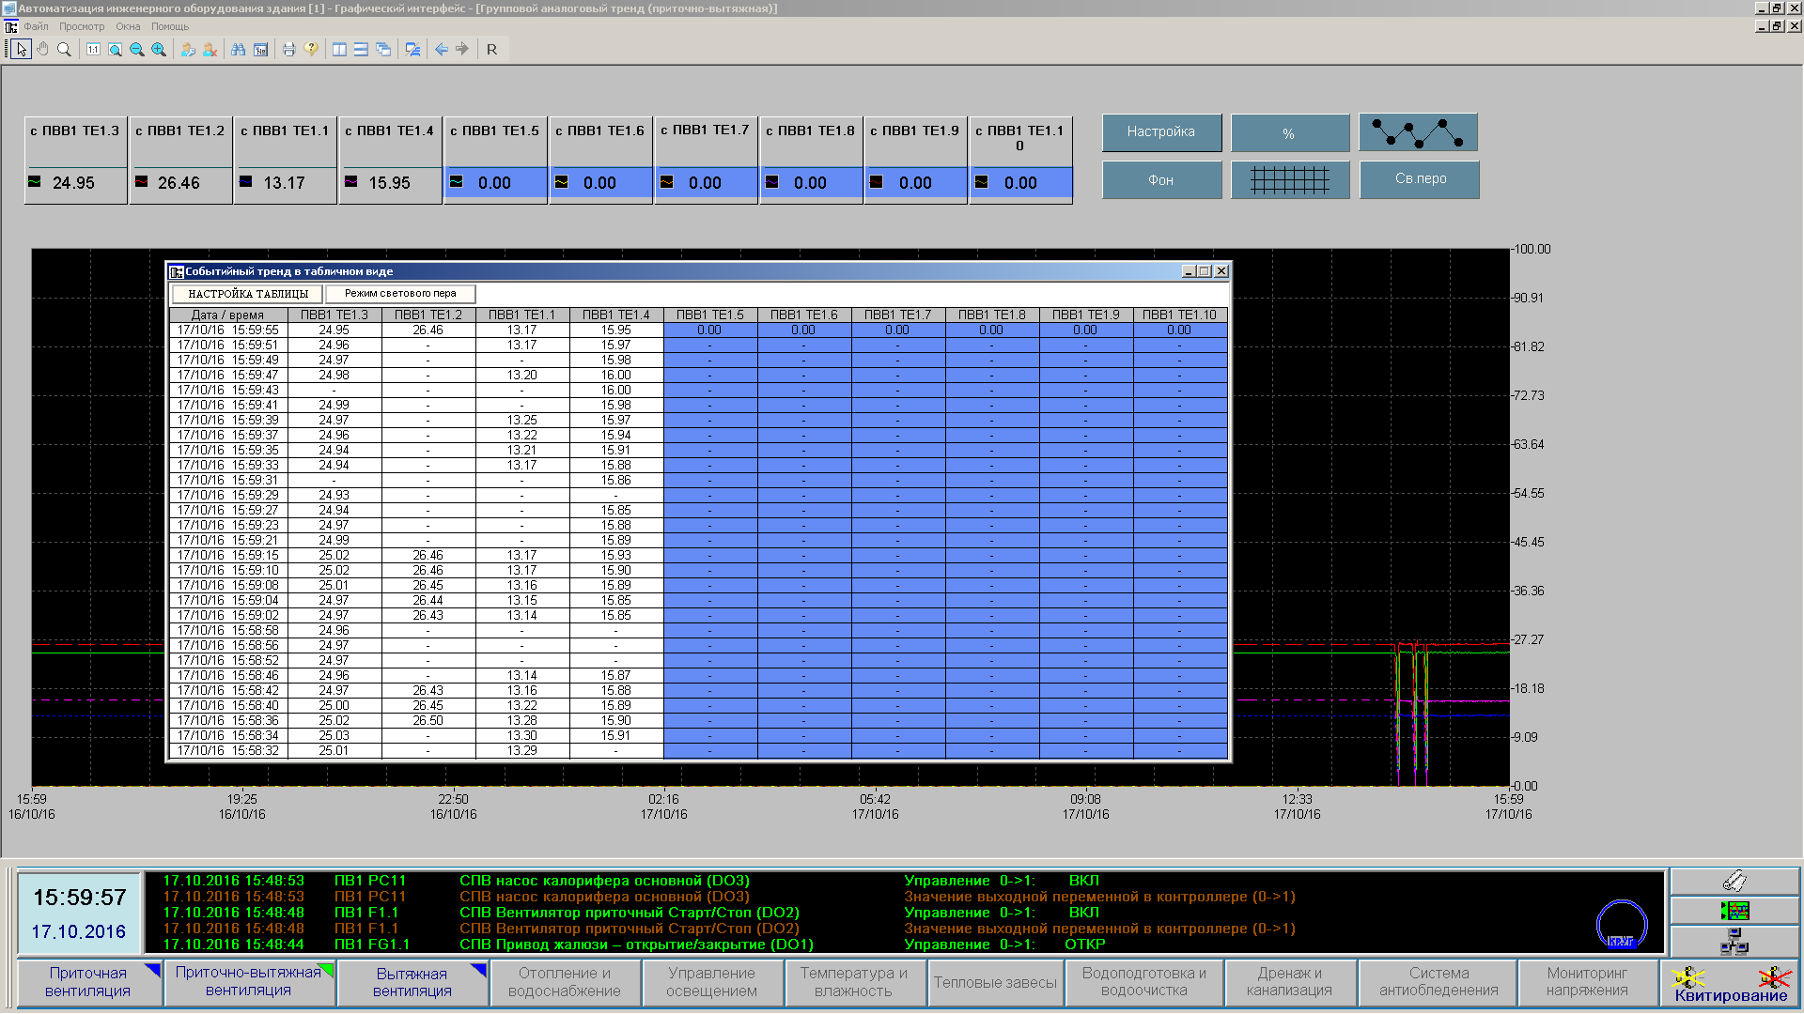Select the hand pan tool
The image size is (1804, 1014).
[x=42, y=50]
